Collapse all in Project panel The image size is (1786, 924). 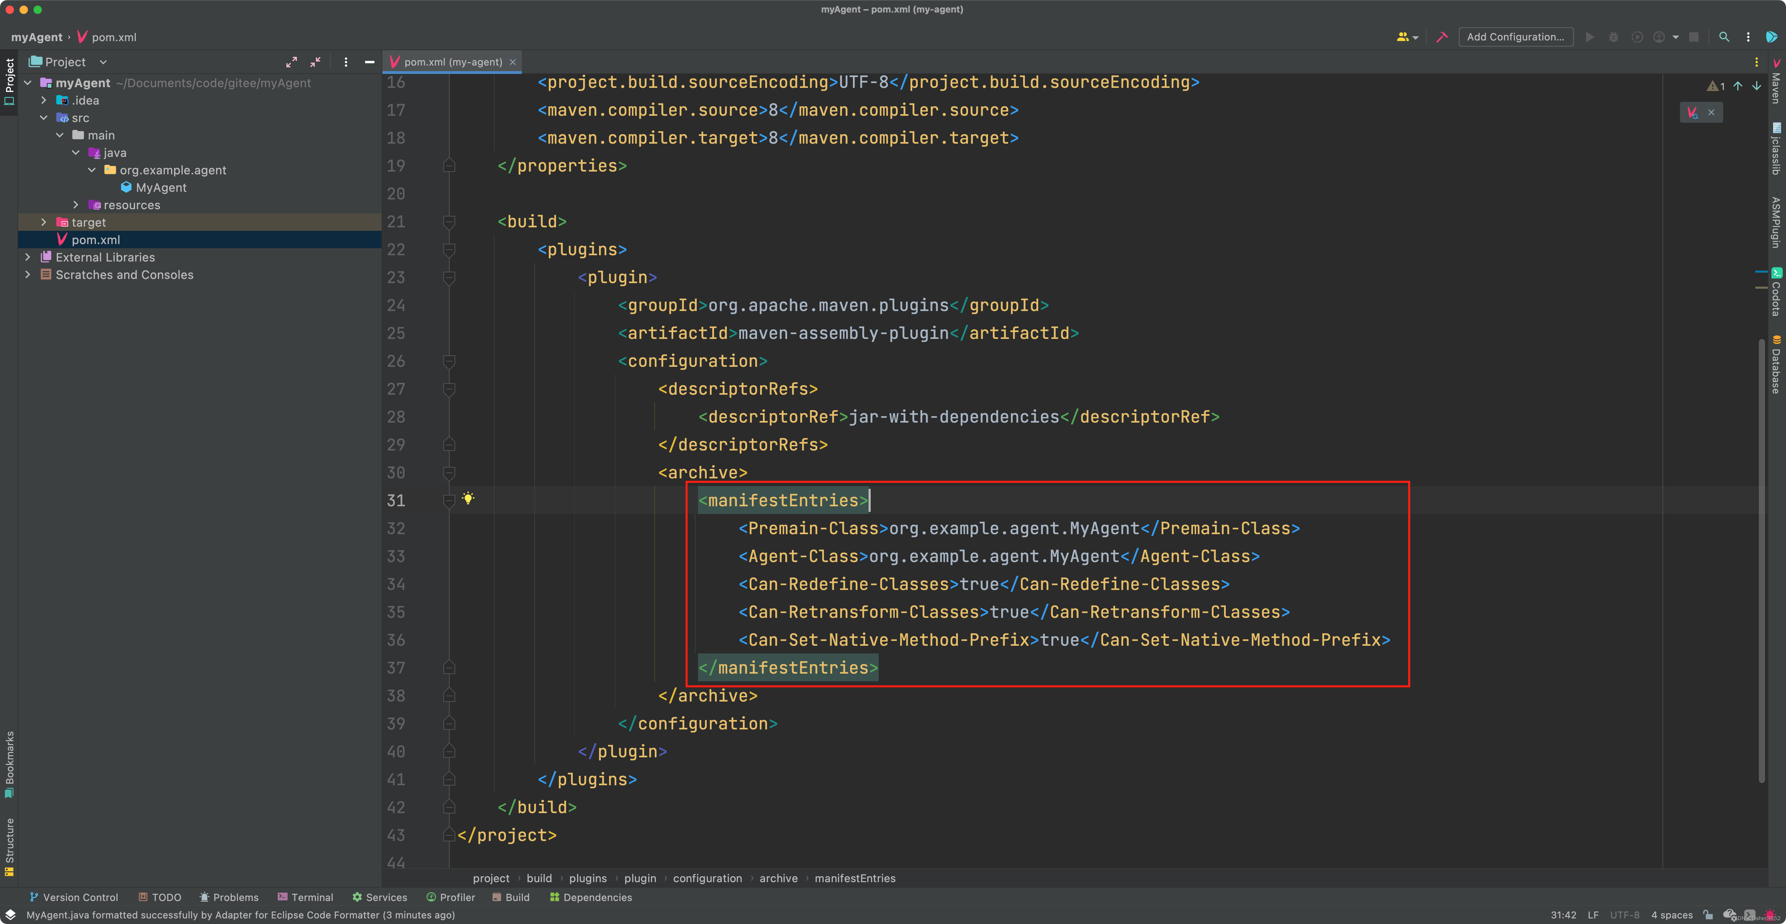click(x=315, y=62)
